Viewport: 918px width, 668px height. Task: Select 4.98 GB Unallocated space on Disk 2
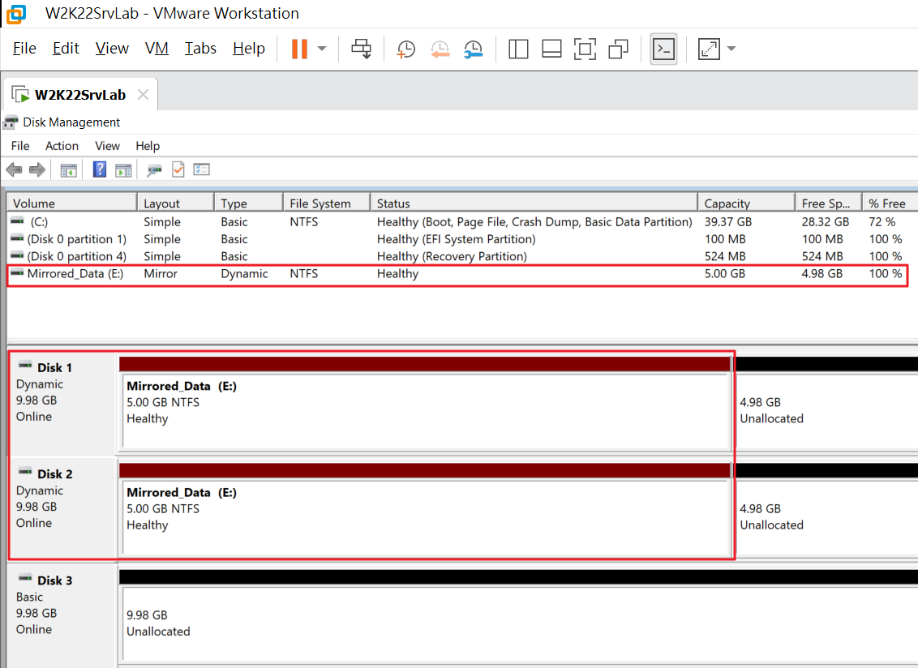(x=826, y=509)
